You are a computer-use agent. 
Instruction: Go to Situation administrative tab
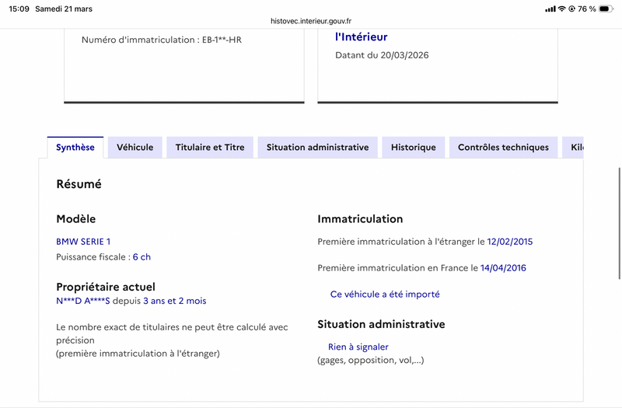point(317,147)
